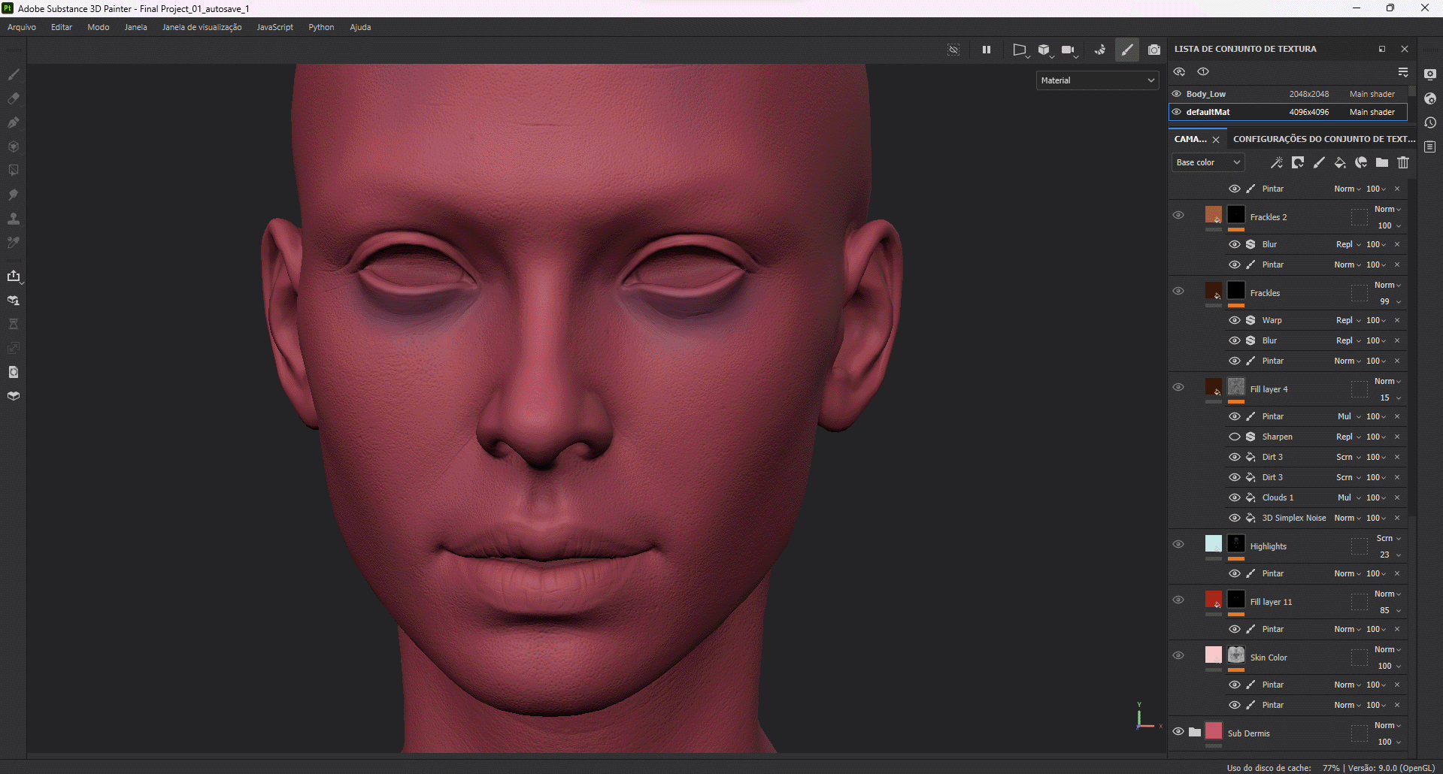Click the pause rendering icon
Screen dimensions: 1443x774
point(986,50)
